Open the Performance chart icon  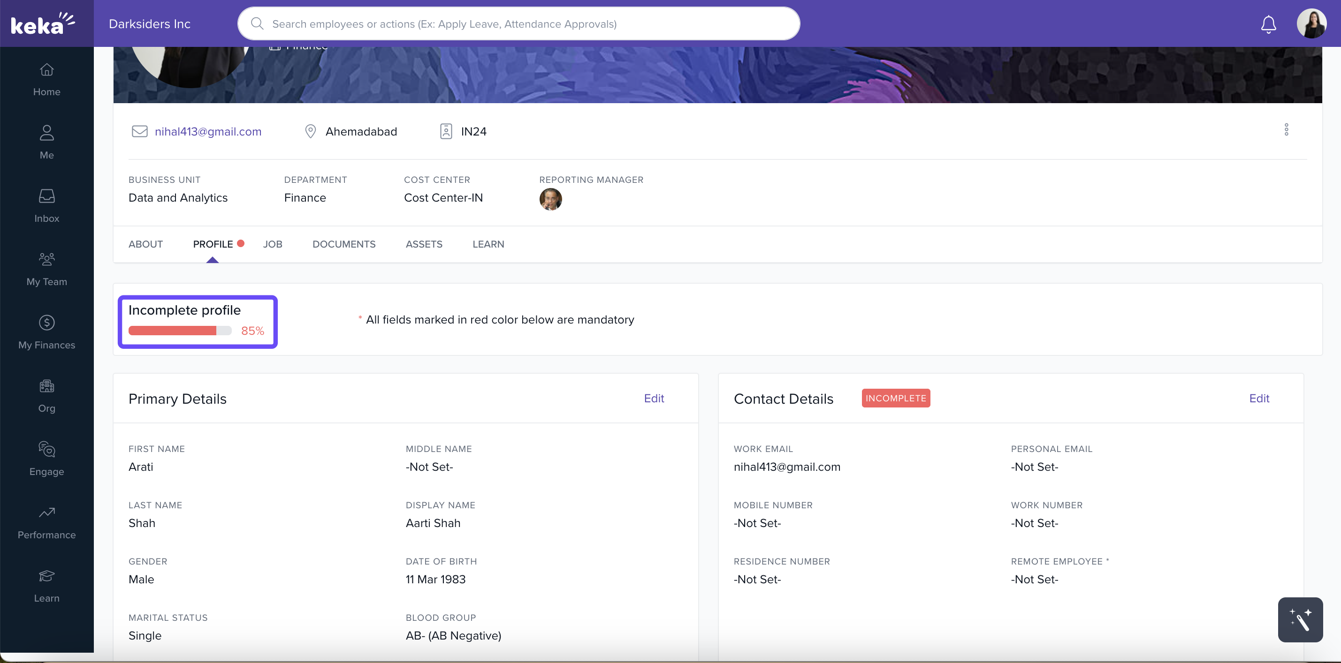point(46,513)
